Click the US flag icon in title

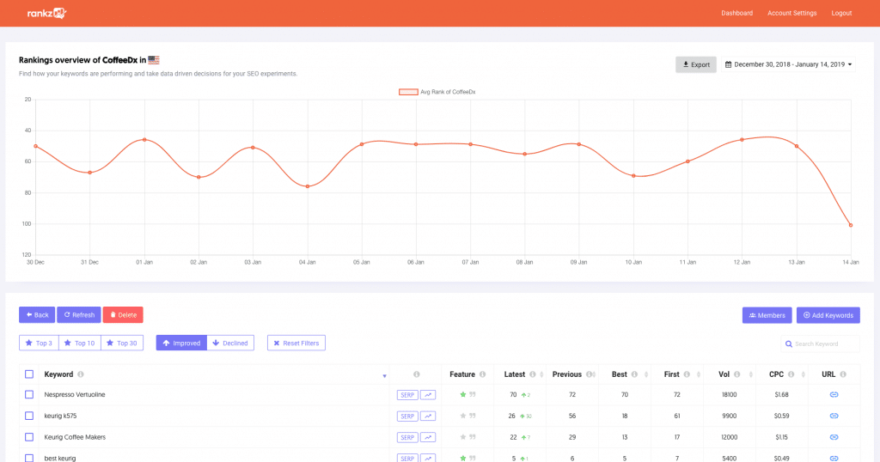[154, 60]
